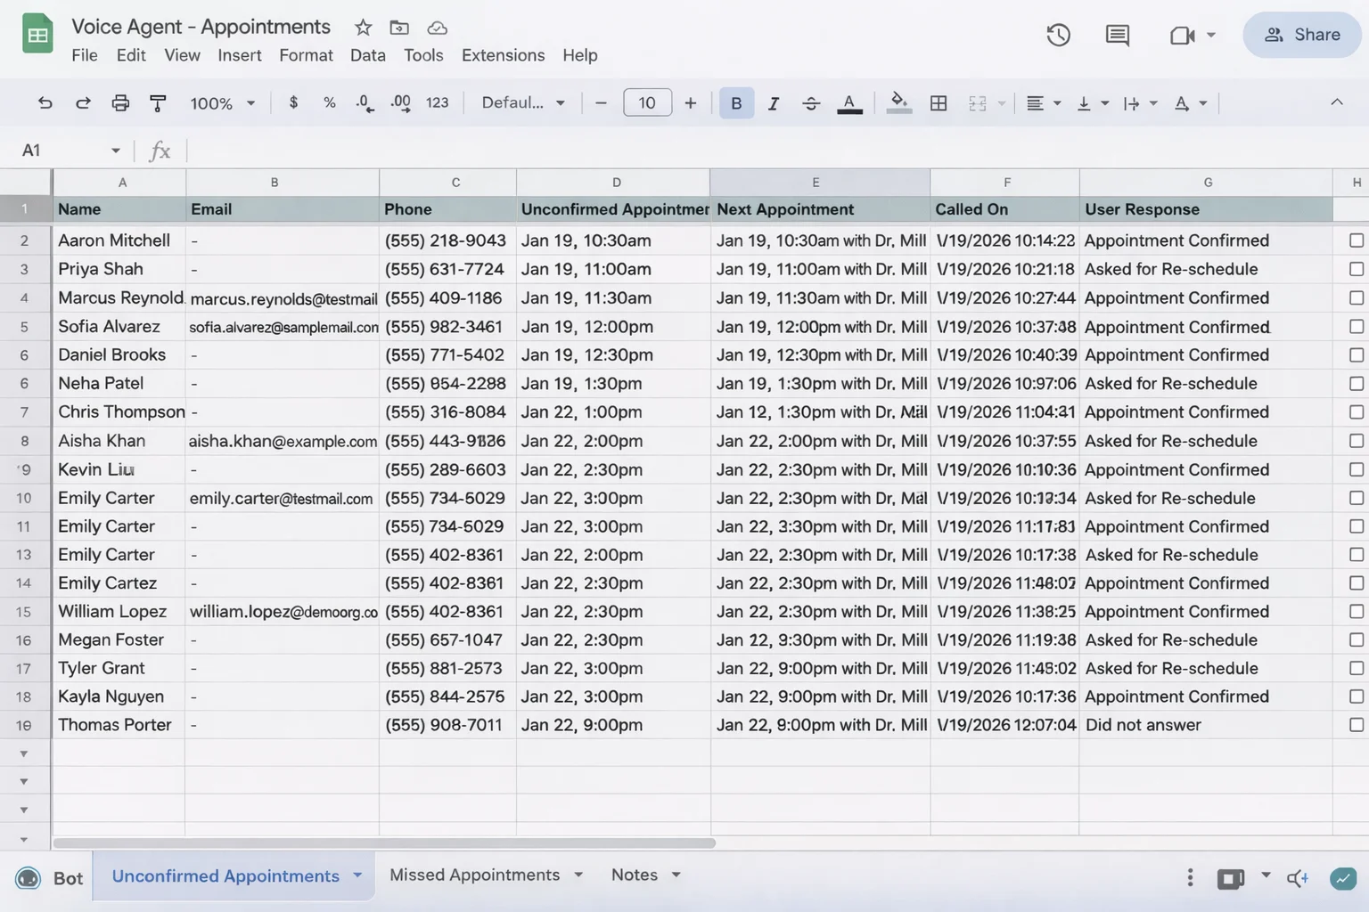Tick the checkbox in Aisha Khan row
The image size is (1369, 912).
click(1357, 441)
